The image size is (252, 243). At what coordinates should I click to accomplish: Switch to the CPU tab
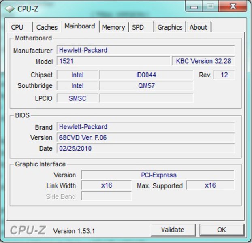[20, 27]
